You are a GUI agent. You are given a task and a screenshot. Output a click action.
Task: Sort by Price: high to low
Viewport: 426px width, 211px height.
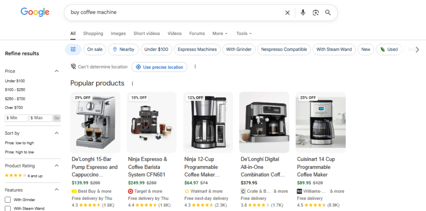[x=19, y=152]
